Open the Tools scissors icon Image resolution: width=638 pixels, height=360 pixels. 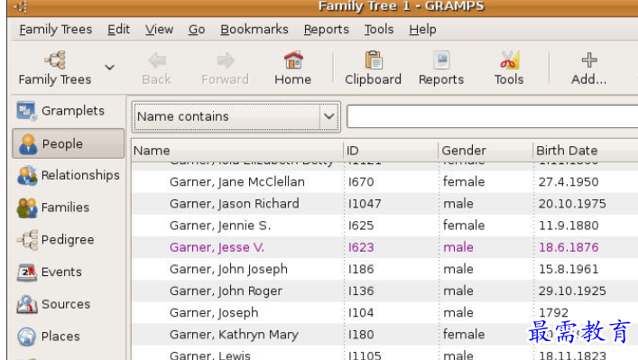pyautogui.click(x=509, y=60)
